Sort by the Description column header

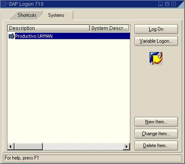point(49,28)
